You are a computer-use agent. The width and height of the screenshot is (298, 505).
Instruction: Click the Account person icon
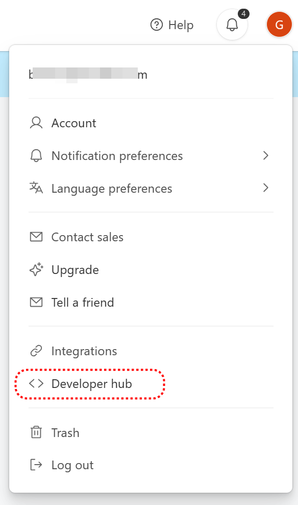[x=36, y=123]
